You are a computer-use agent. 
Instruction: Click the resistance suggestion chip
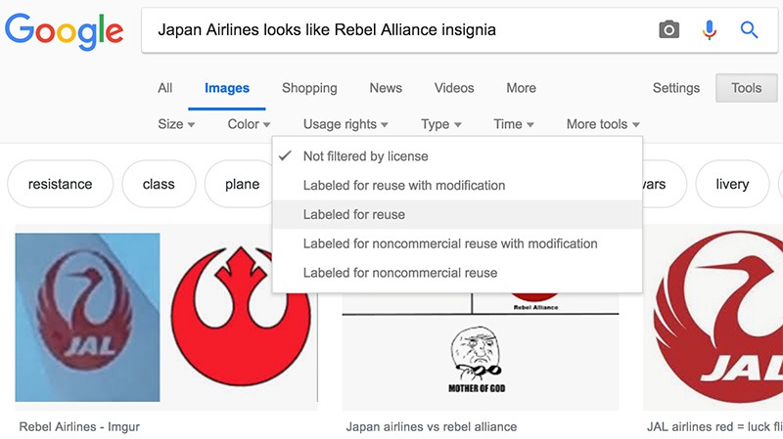(x=60, y=184)
